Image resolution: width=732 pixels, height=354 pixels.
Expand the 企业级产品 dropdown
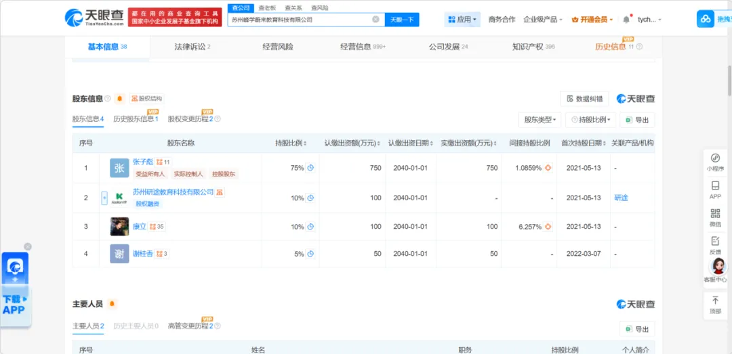point(543,20)
